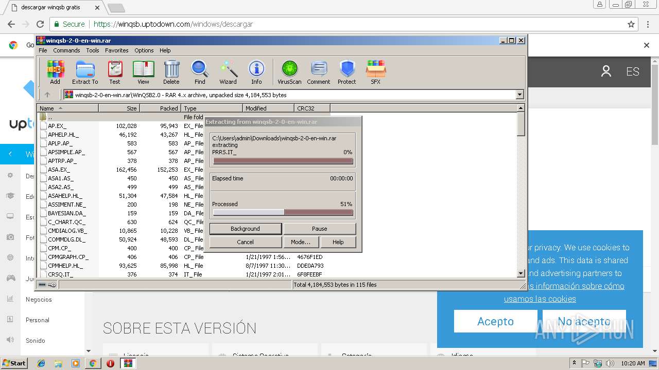Image resolution: width=659 pixels, height=370 pixels.
Task: Click the Acepto cookies button
Action: click(x=495, y=321)
